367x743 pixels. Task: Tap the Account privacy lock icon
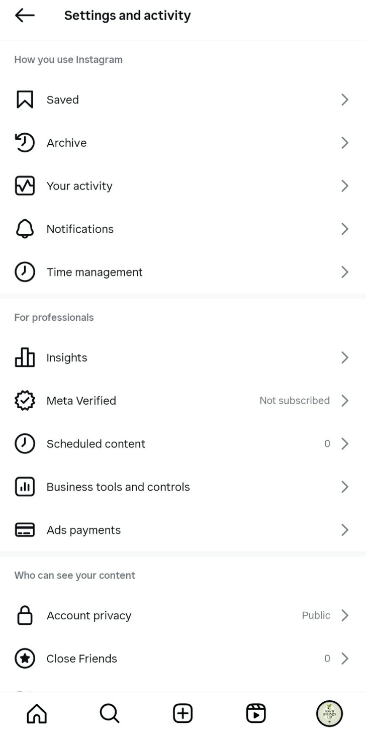pos(25,615)
